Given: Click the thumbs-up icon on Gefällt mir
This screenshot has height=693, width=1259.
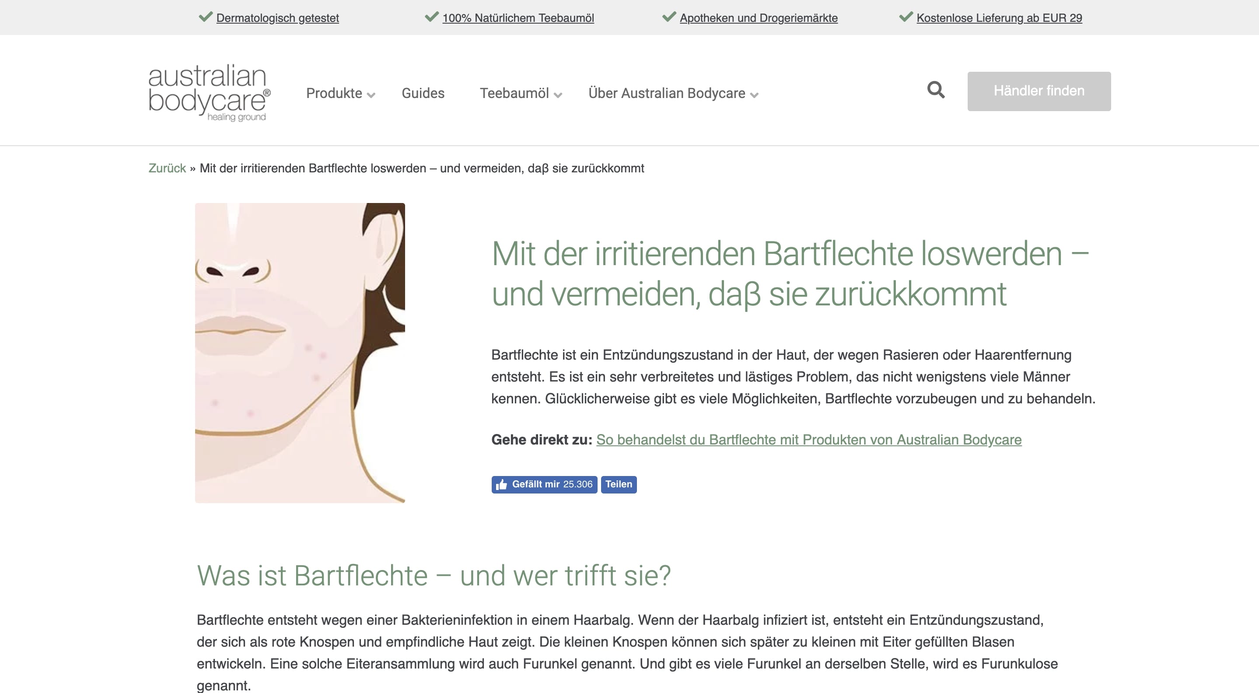Looking at the screenshot, I should point(501,484).
